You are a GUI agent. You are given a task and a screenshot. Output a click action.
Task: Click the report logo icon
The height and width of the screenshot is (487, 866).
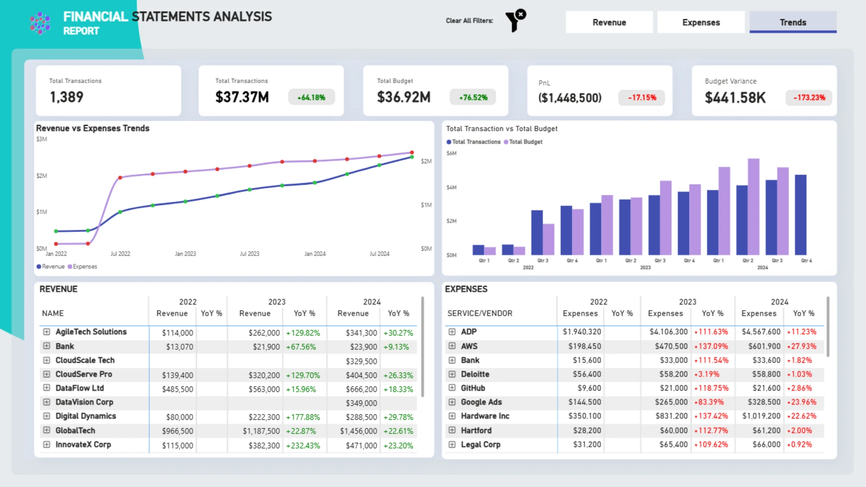pyautogui.click(x=40, y=23)
